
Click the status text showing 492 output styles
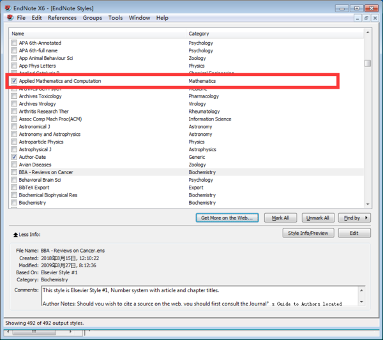point(45,323)
